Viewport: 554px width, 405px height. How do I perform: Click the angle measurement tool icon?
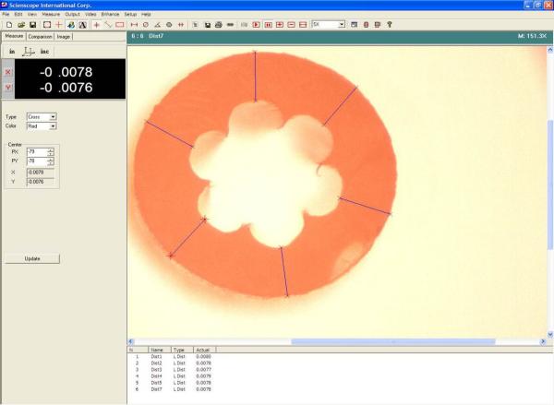coord(157,24)
